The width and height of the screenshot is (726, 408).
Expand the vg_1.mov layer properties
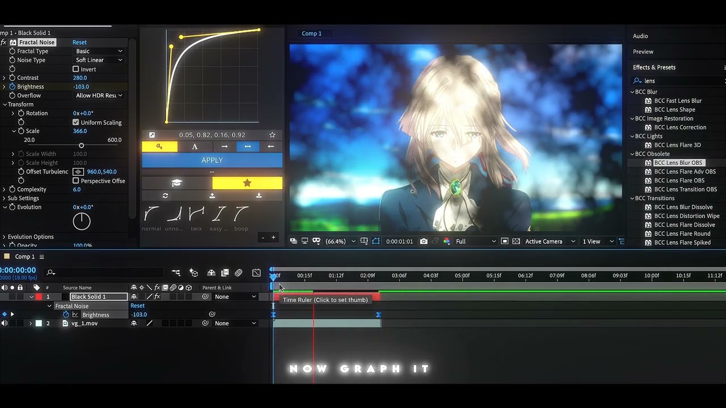pyautogui.click(x=31, y=324)
